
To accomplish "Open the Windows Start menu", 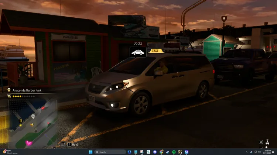I will [90, 152].
